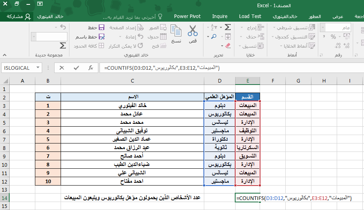Open the Load Test tab
The image size is (364, 210).
[250, 16]
